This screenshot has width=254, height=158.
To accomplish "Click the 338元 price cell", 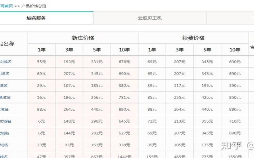I will 124,145.
